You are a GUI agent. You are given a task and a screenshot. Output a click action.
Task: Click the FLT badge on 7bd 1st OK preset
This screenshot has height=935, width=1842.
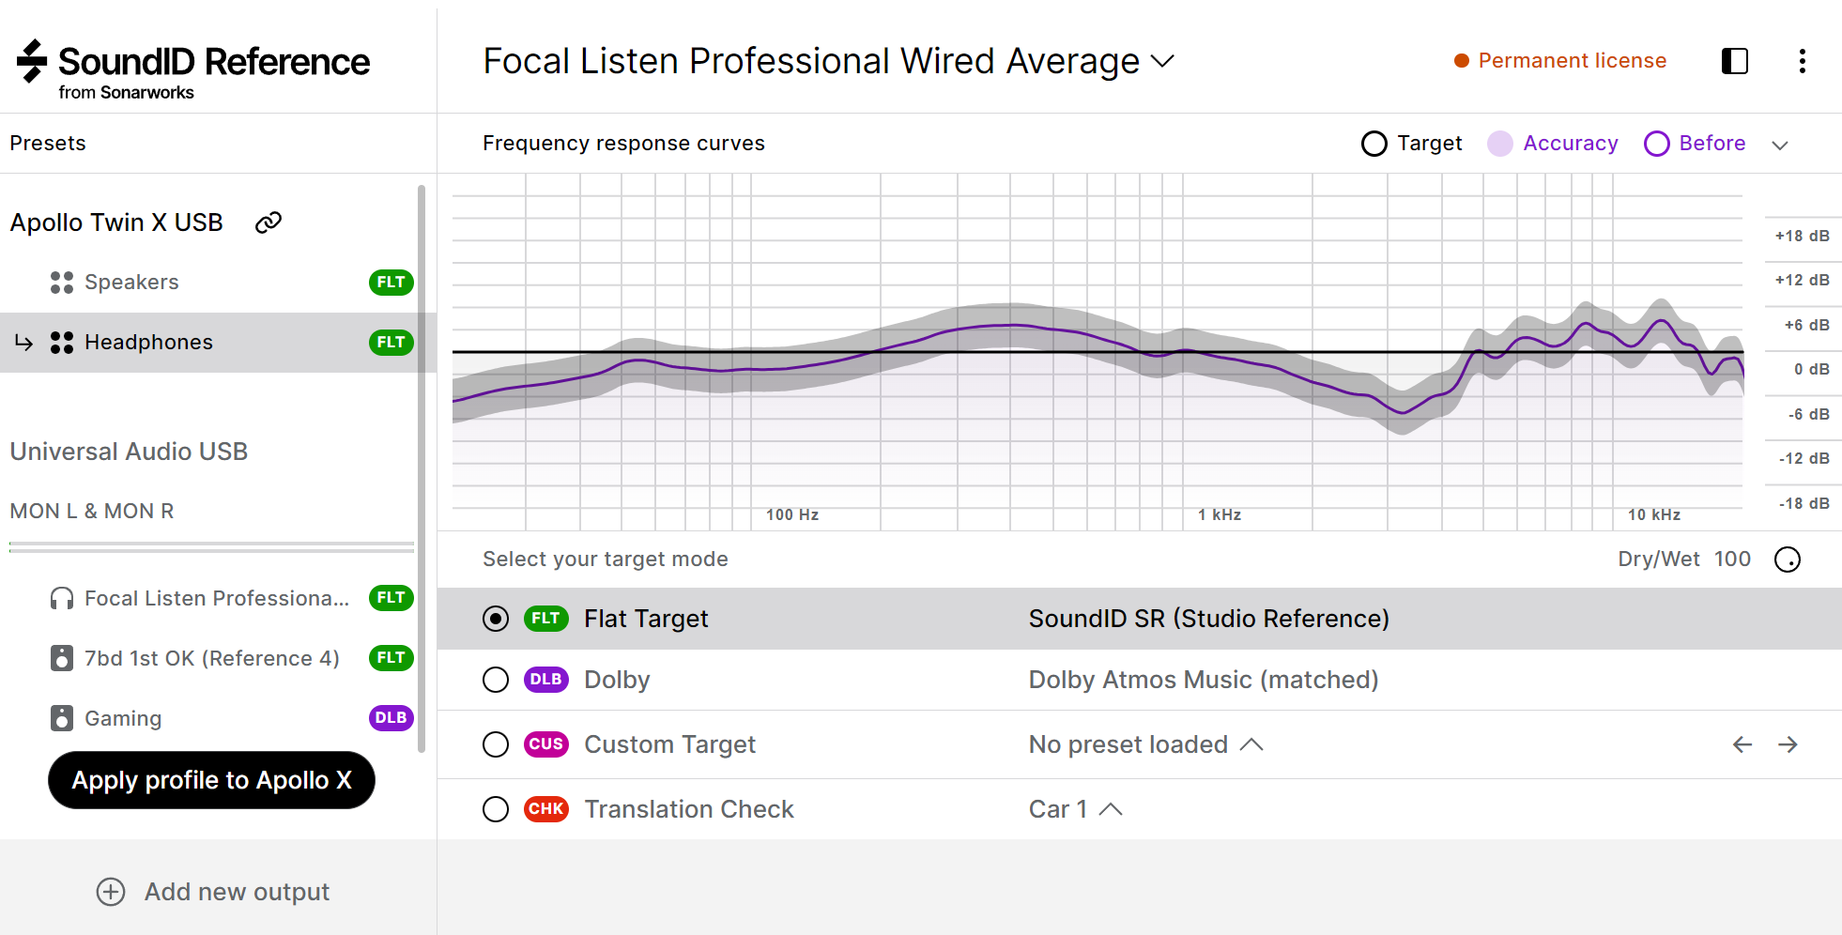pos(391,658)
